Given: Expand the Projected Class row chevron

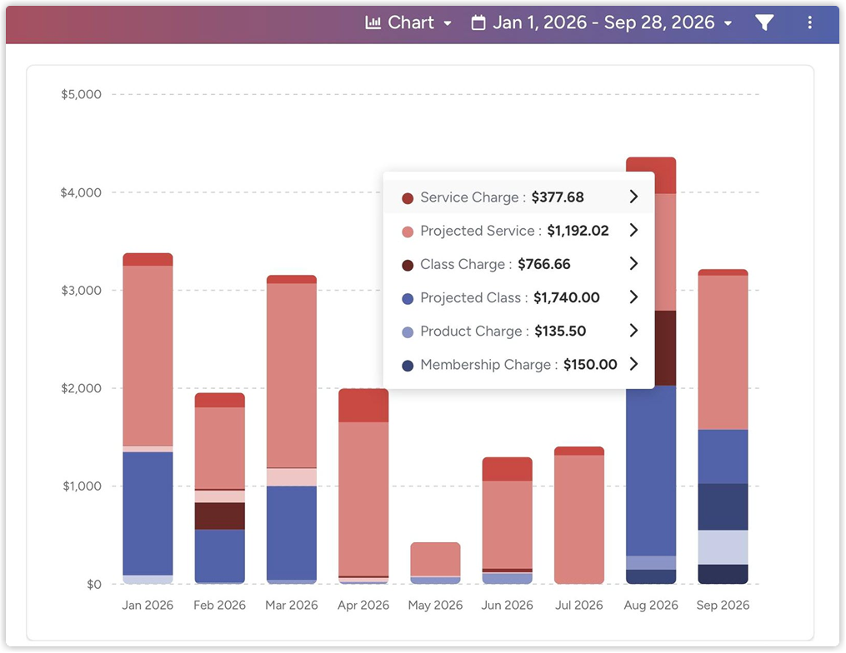Looking at the screenshot, I should tap(634, 297).
